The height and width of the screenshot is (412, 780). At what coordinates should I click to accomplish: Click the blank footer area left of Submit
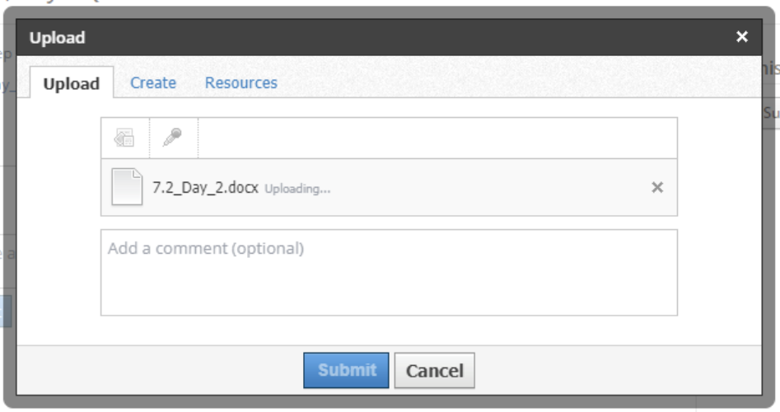(165, 370)
